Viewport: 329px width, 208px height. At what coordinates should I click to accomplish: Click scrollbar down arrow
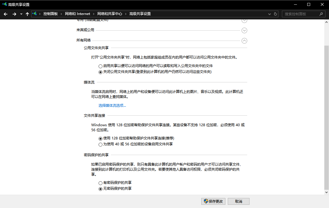326,192
